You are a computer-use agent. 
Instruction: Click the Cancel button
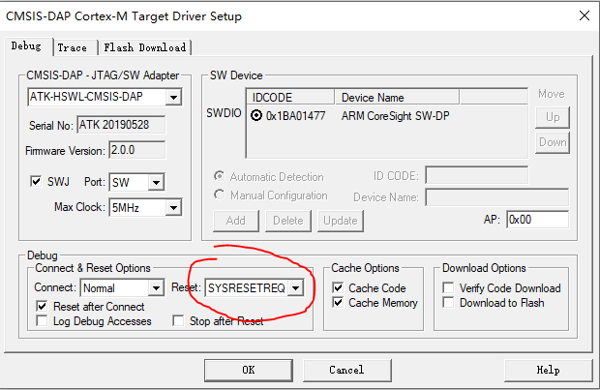pos(347,370)
